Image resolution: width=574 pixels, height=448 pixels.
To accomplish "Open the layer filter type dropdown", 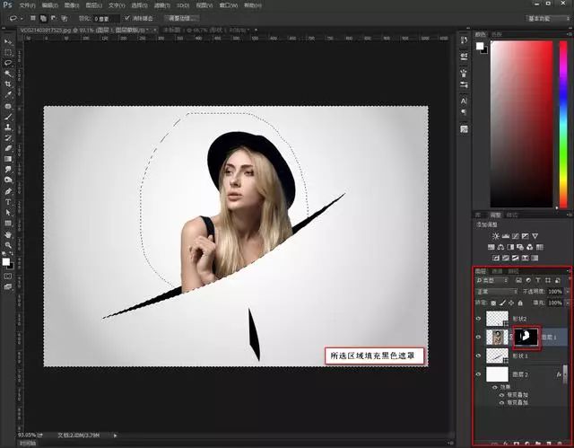I will click(491, 280).
